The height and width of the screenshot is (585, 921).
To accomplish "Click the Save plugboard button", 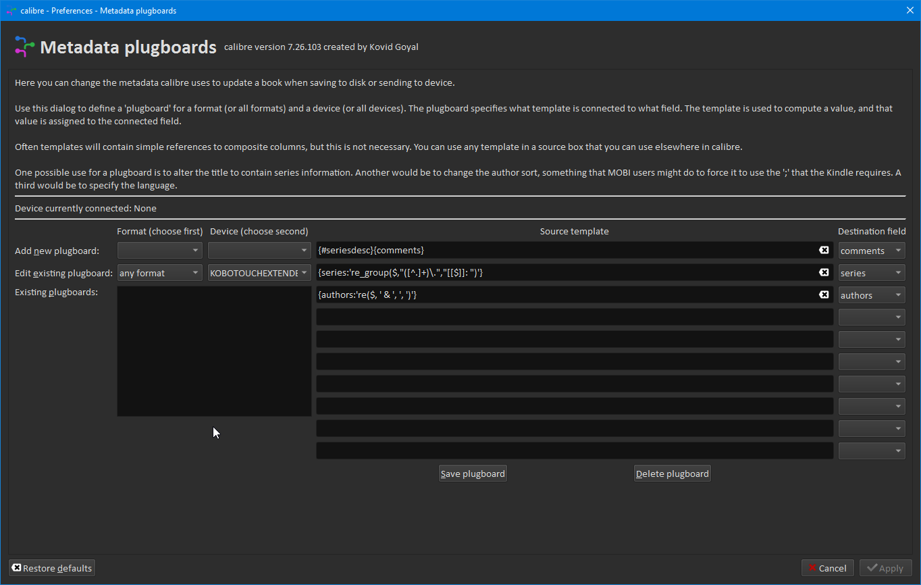I will click(x=473, y=474).
